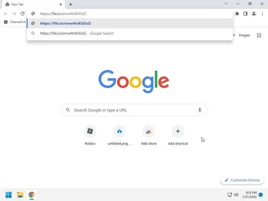Open File Explorer from the taskbar

(20, 195)
